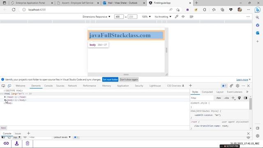Viewport: 263px width, 148px height.
Task: Select the DOCTYPE html line
Action: point(13,90)
